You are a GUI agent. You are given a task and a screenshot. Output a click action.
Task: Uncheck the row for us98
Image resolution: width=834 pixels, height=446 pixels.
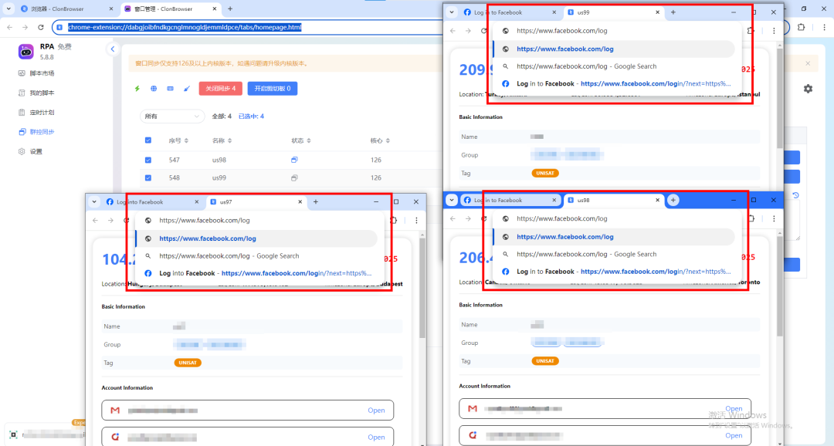[147, 160]
